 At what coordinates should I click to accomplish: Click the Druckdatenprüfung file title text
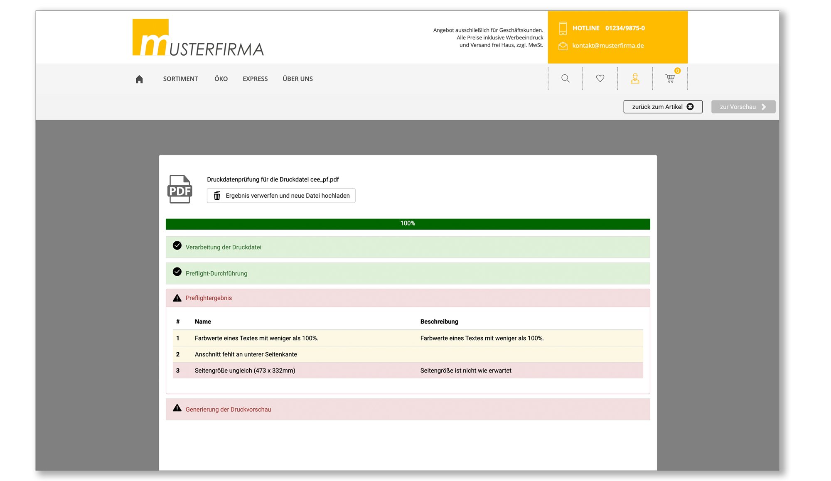(x=273, y=179)
